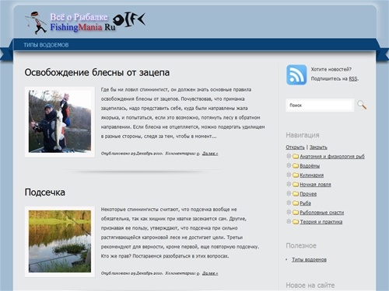
Task: Open the ТИПЫ ВОДОЕМОВ menu item
Action: (x=46, y=45)
